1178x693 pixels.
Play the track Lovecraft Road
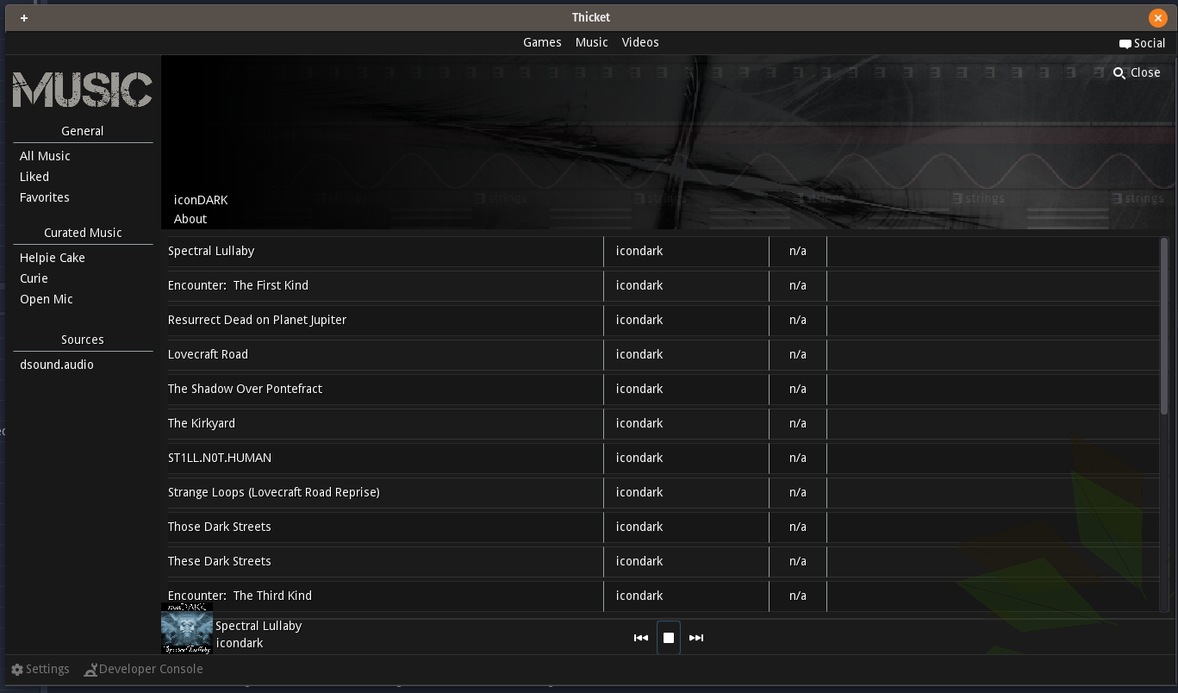point(208,354)
